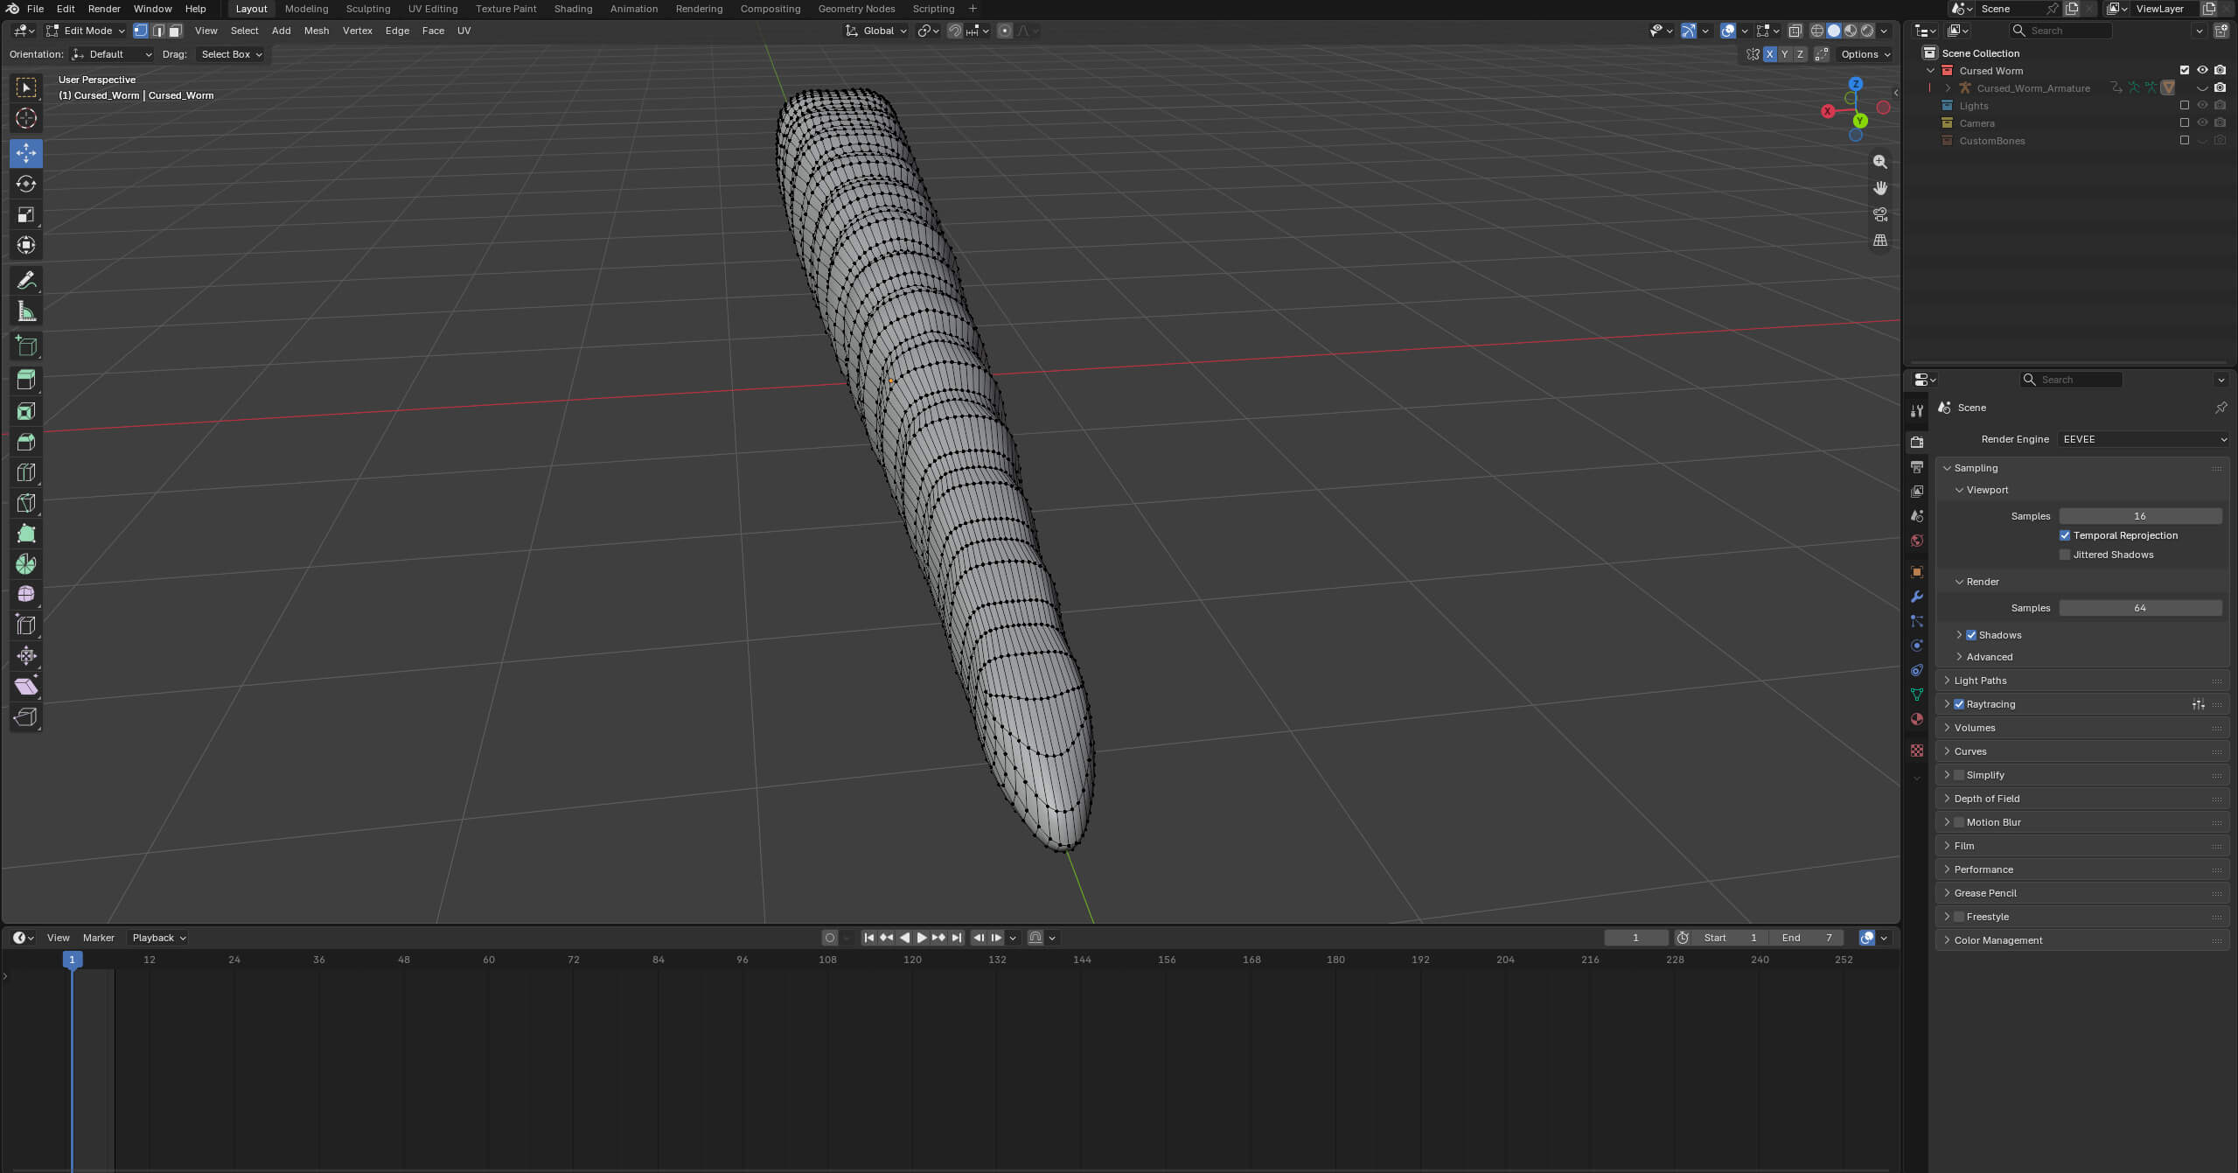
Task: Open the Modifiers wrench properties tab
Action: pos(1916,597)
